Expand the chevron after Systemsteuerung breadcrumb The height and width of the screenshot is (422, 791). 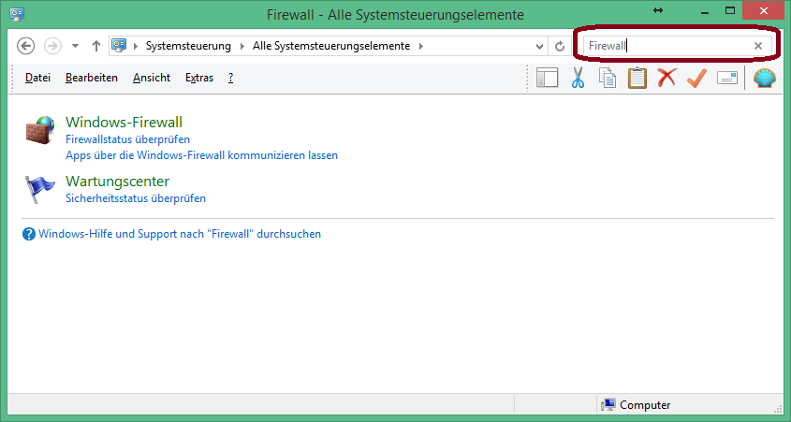(242, 46)
